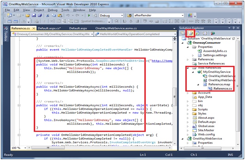Click the Save All icon

[x=40, y=15]
